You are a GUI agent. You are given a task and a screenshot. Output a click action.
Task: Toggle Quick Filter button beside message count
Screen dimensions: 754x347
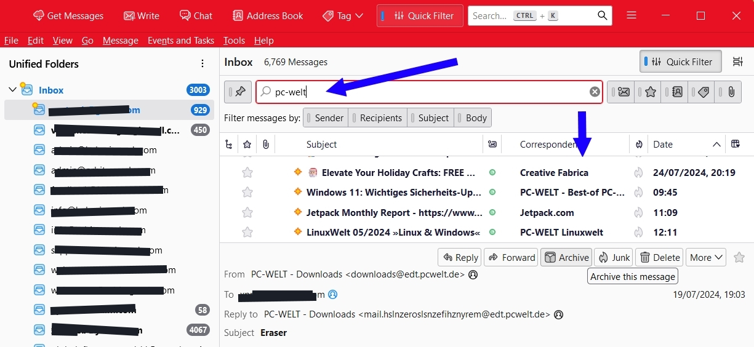coord(682,62)
